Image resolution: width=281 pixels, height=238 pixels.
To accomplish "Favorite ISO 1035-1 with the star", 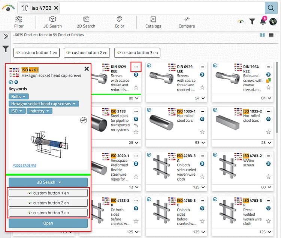I will (202, 132).
